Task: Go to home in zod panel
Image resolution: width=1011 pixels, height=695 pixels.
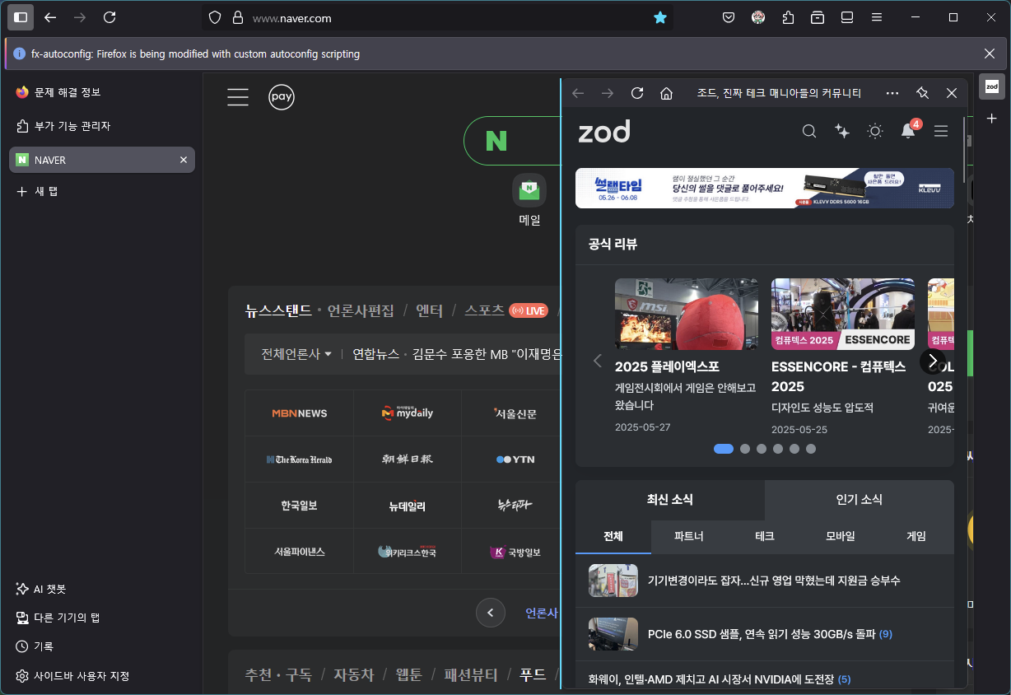Action: (667, 93)
